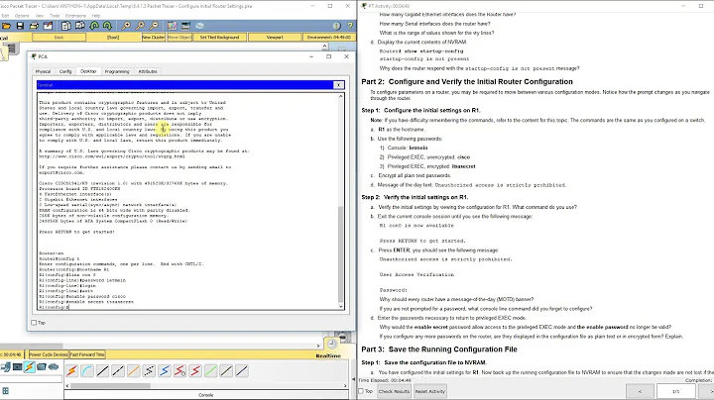Click Check Results in activity window
This screenshot has height=400, width=714.
[x=394, y=391]
